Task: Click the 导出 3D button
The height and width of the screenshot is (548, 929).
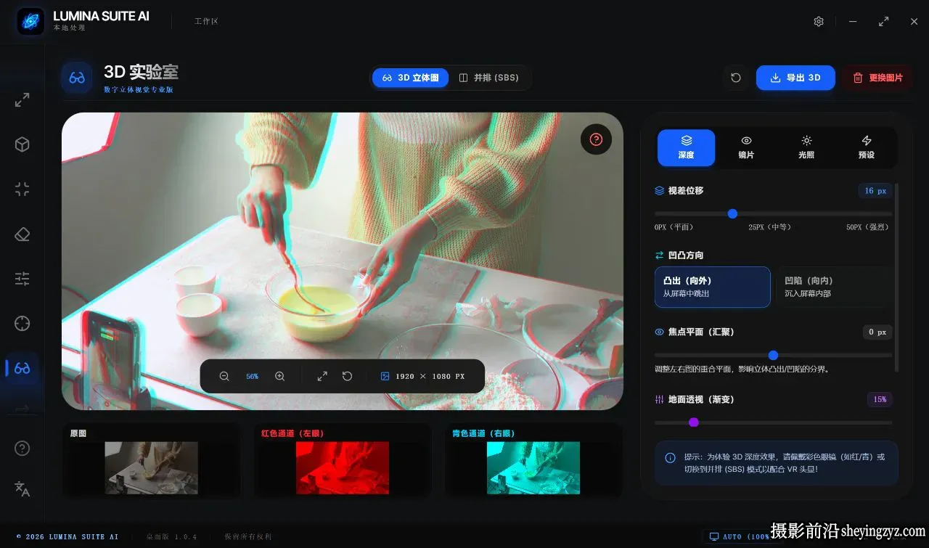Action: tap(795, 78)
